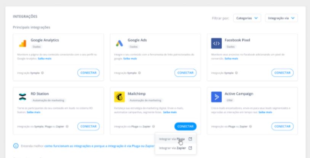Click the Facebook Pixel code icon
The image size is (310, 158).
click(x=216, y=43)
